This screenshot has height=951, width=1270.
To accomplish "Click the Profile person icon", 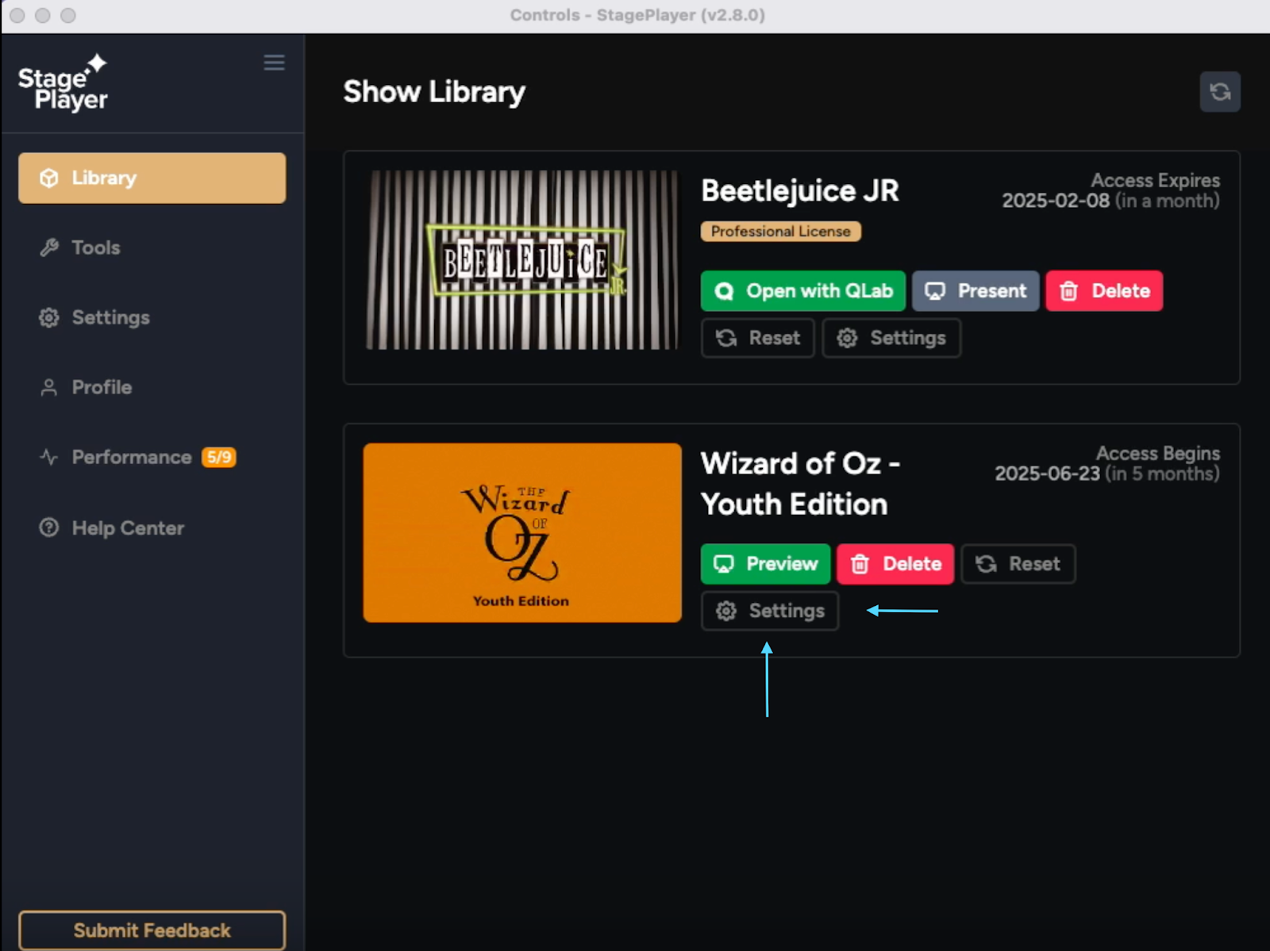I will tap(49, 387).
